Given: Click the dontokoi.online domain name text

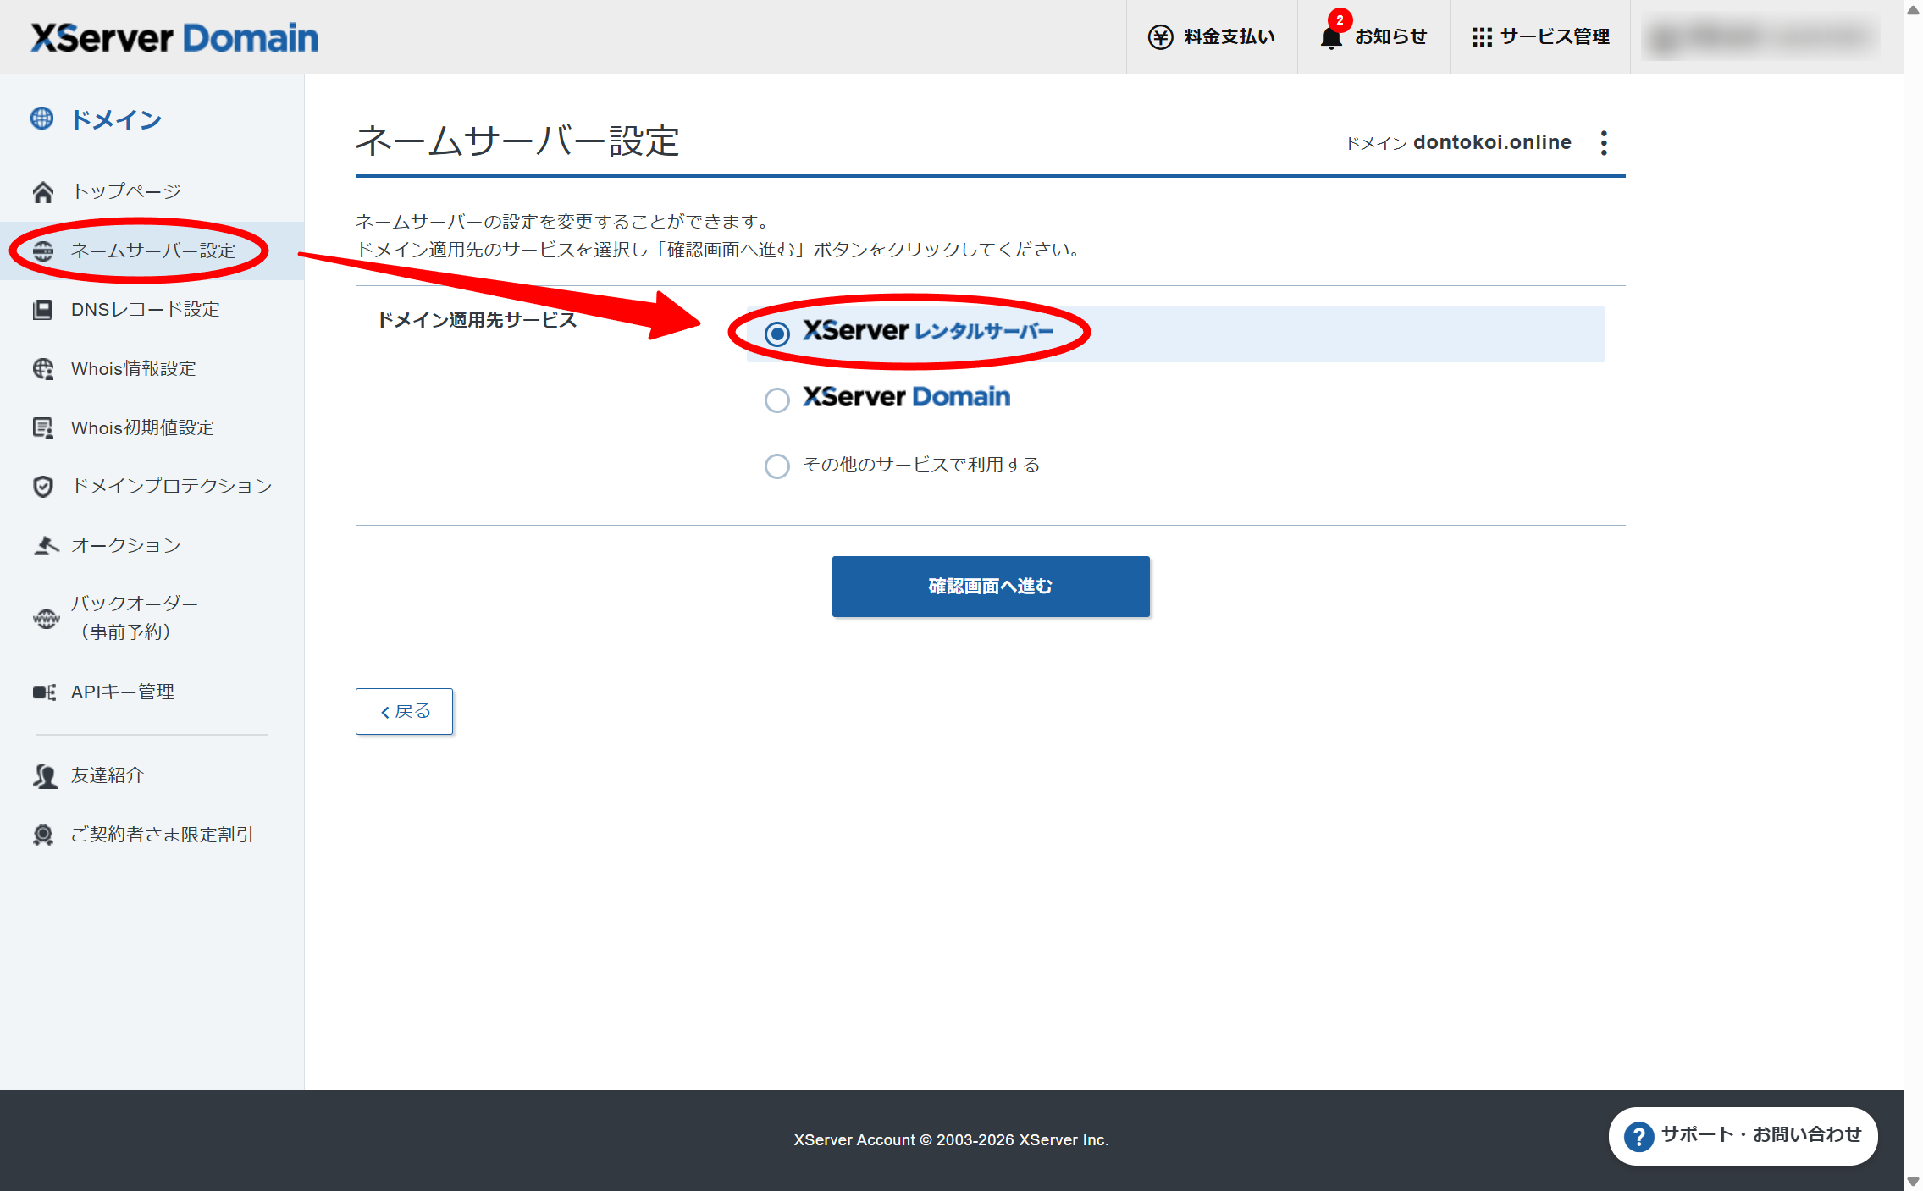Looking at the screenshot, I should (x=1492, y=142).
